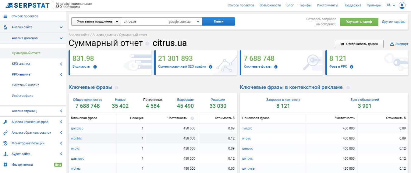The height and width of the screenshot is (173, 411).
Task: Click info icon beside Ориентировочный SEO трафик
Action: pos(211,67)
